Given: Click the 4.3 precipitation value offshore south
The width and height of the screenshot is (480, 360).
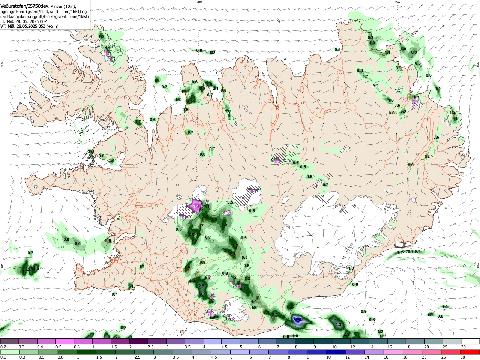Looking at the screenshot, I should point(338,324).
